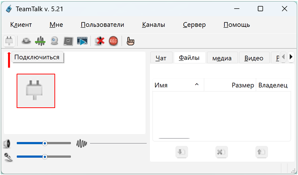Click the TeamTalk app icon in title bar
The image size is (298, 175).
pyautogui.click(x=9, y=9)
